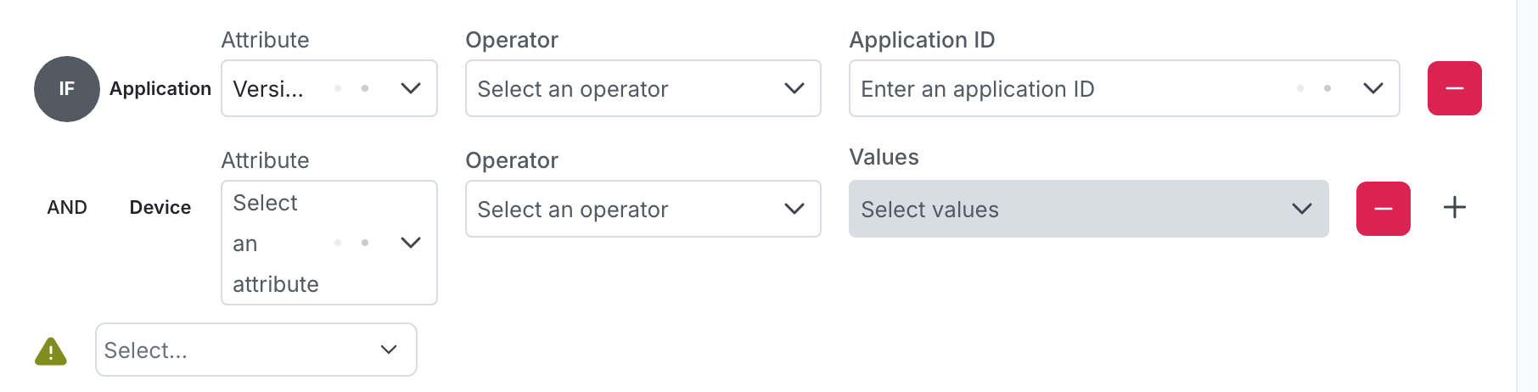Remove the Device condition row

click(x=1383, y=209)
